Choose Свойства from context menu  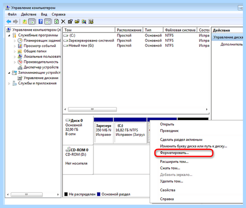click(168, 190)
